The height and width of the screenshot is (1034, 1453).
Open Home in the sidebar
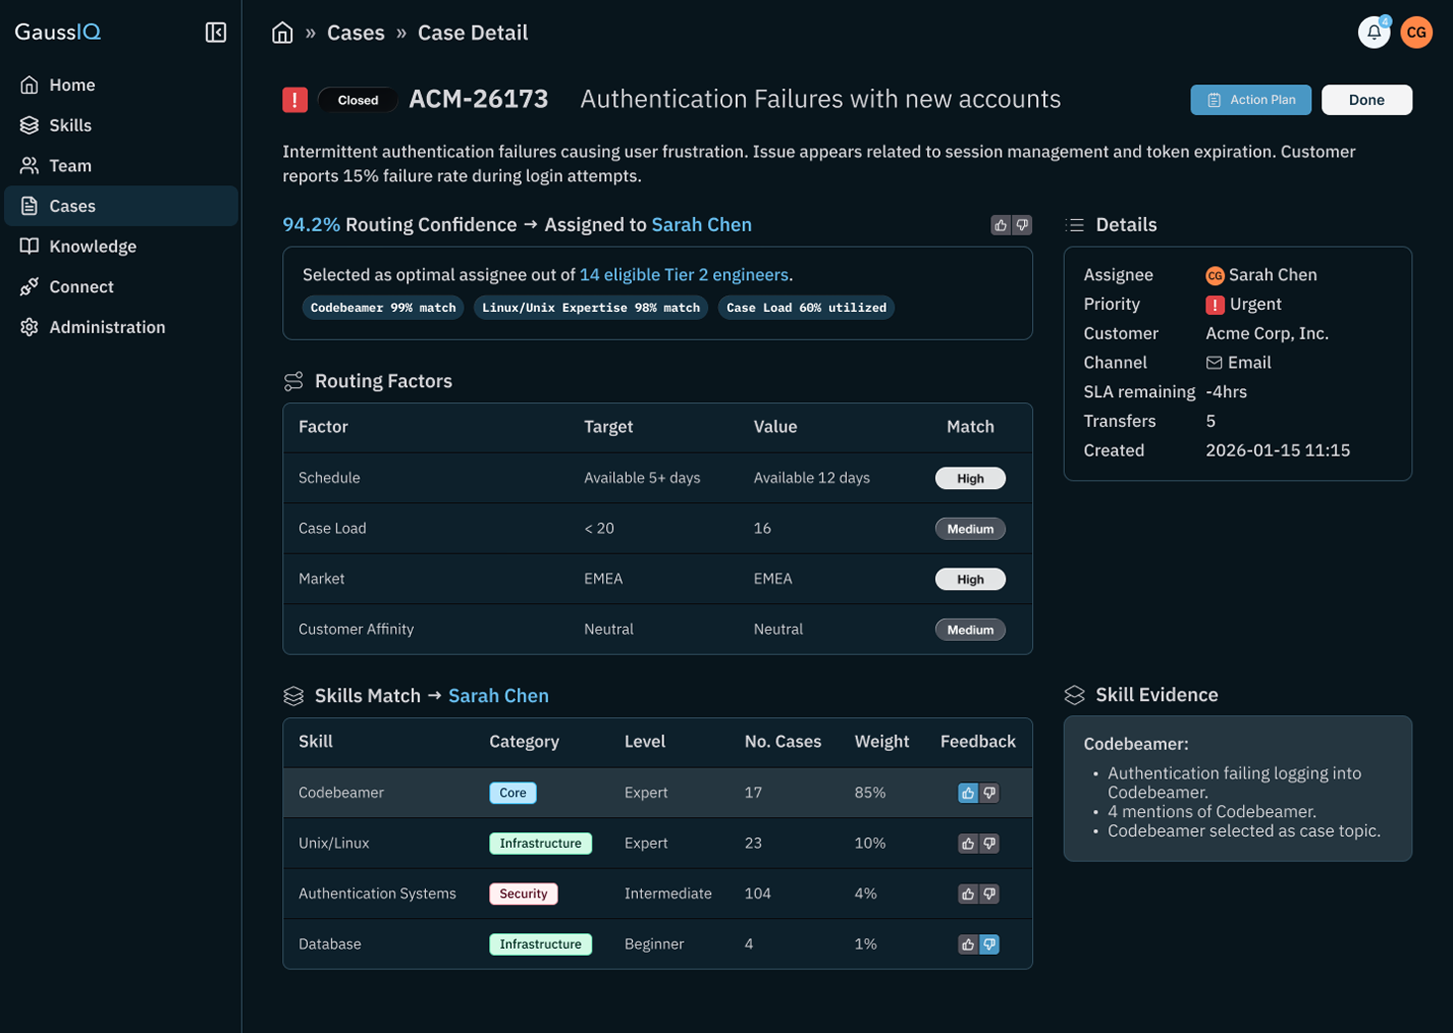(x=121, y=85)
